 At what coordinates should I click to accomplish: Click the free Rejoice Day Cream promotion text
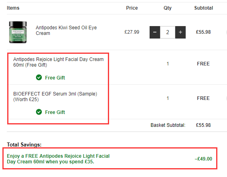58,159
